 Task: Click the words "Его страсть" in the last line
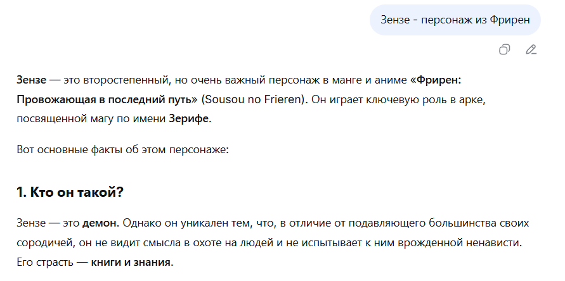pyautogui.click(x=44, y=262)
